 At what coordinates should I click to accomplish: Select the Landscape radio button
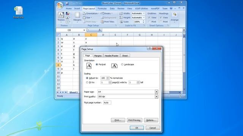(122, 65)
